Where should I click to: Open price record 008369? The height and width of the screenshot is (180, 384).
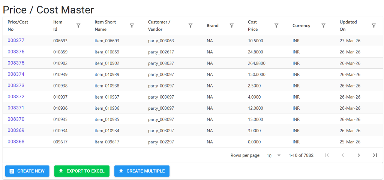pos(16,130)
